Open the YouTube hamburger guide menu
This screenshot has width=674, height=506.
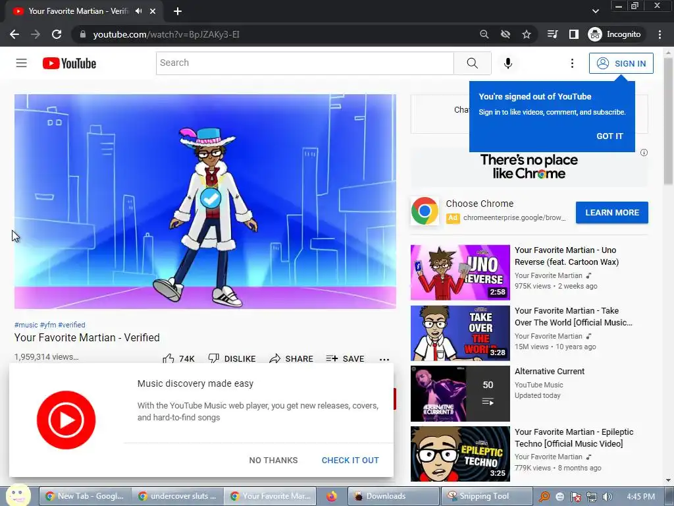point(22,63)
